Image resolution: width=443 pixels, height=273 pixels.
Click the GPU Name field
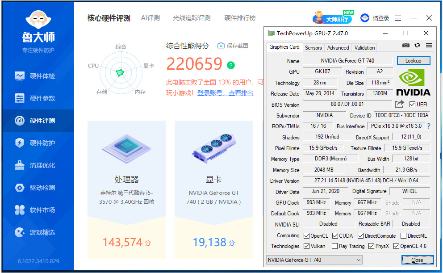click(347, 61)
